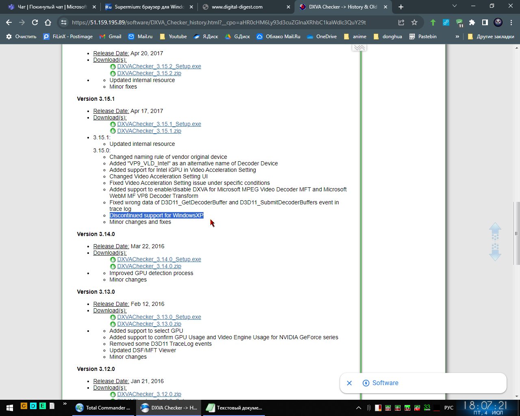
Task: Click the green up-arrow extension icon
Action: tap(433, 23)
